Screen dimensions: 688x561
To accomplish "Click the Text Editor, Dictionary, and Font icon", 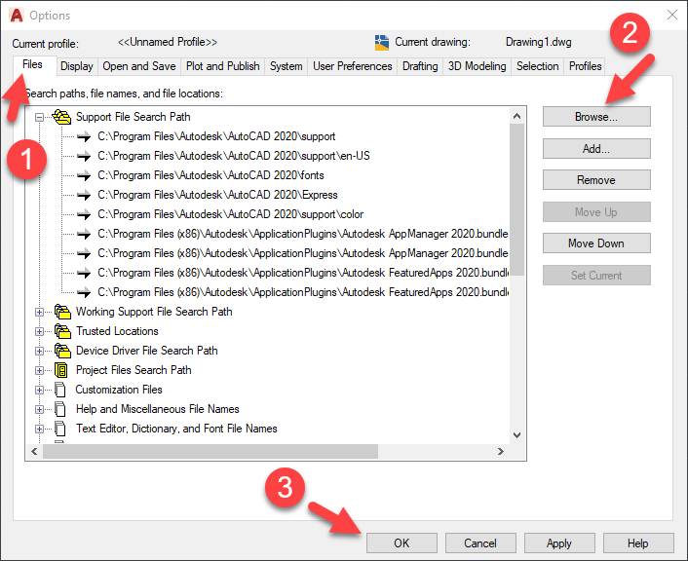I will click(60, 429).
